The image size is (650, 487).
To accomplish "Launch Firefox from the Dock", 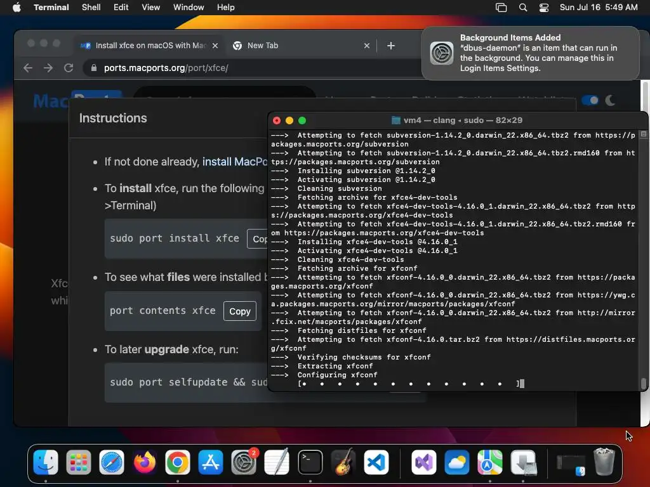I will point(145,462).
